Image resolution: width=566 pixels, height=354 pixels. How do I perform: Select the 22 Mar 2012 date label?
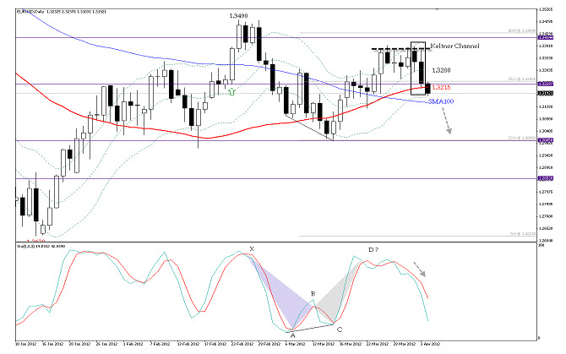(x=378, y=344)
